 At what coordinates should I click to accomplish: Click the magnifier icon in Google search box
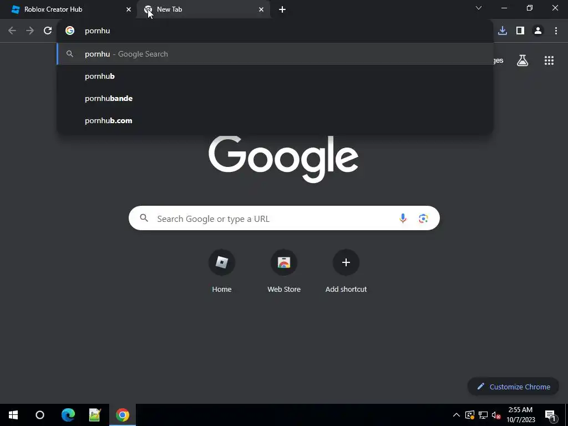click(x=144, y=217)
